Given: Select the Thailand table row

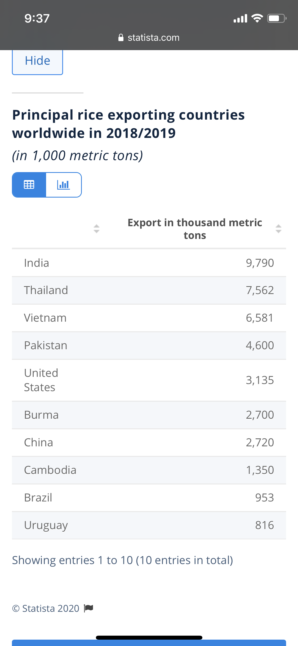Looking at the screenshot, I should [149, 290].
